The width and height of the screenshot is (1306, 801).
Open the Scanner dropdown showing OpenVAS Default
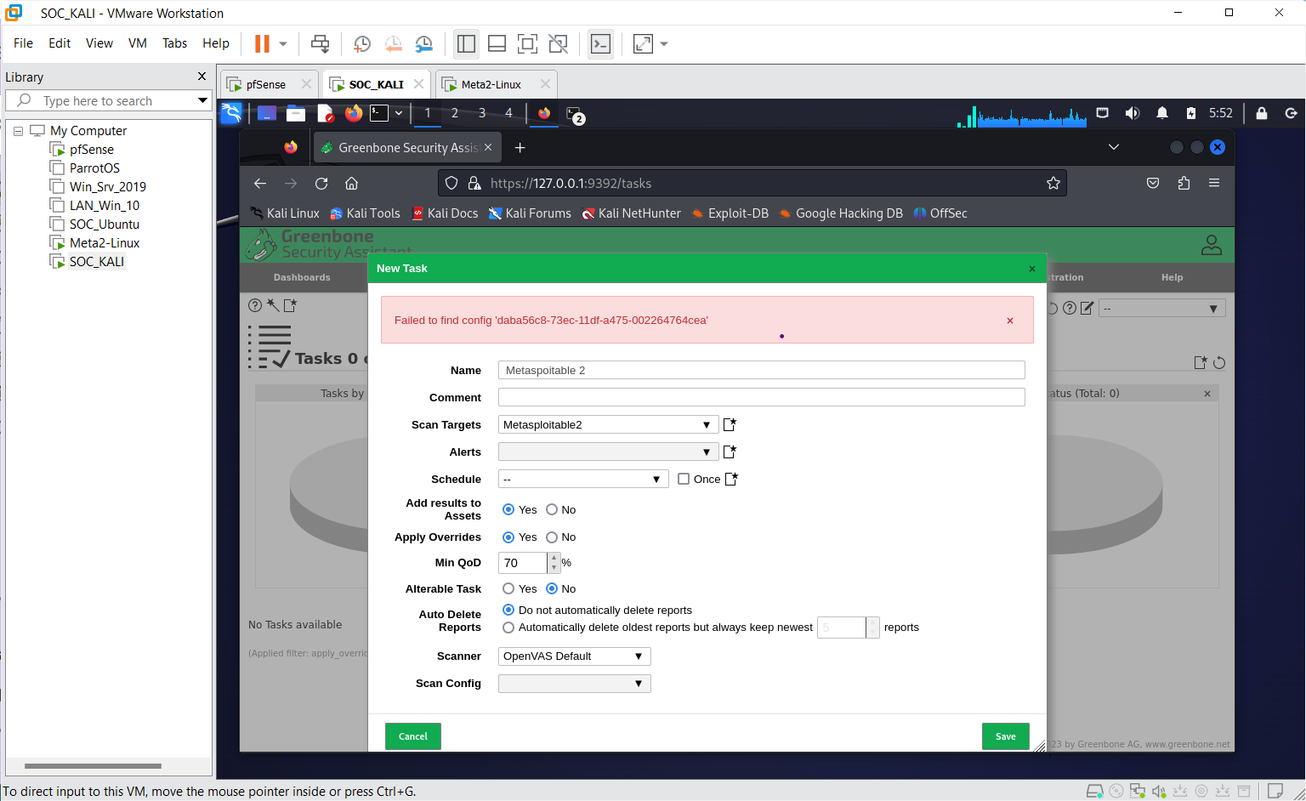575,656
